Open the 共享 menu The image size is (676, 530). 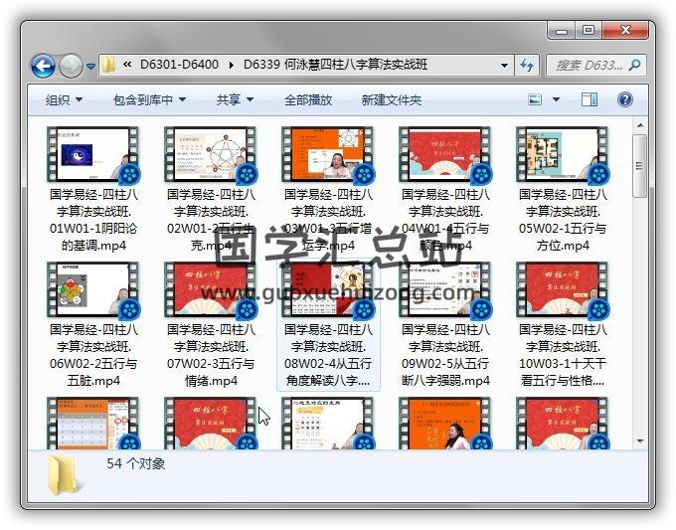[235, 99]
